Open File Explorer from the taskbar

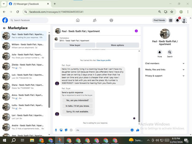point(32,140)
